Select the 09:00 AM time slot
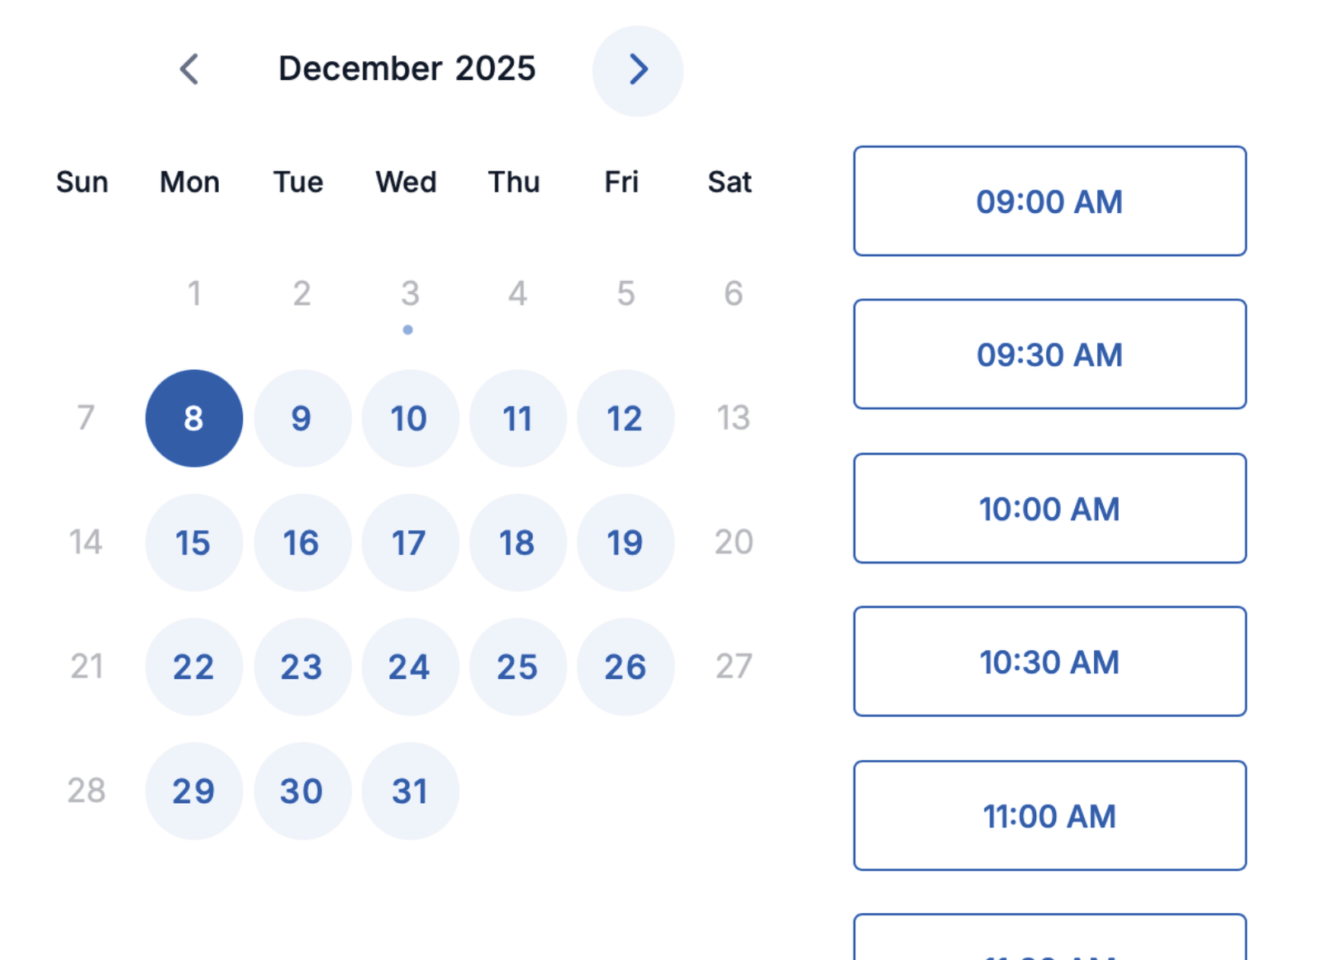 point(1049,202)
